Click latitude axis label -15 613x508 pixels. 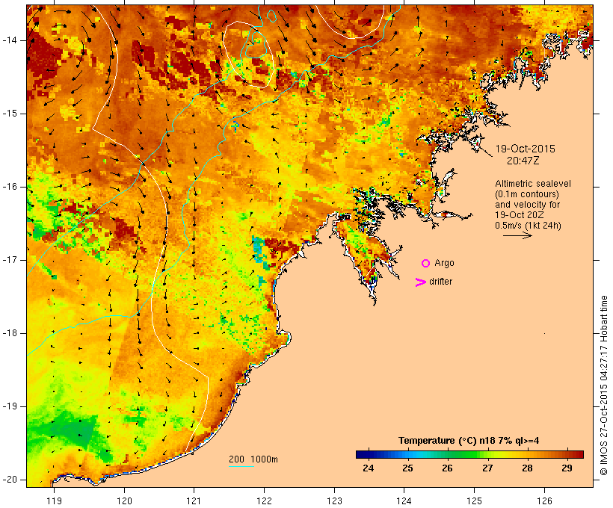pyautogui.click(x=9, y=114)
